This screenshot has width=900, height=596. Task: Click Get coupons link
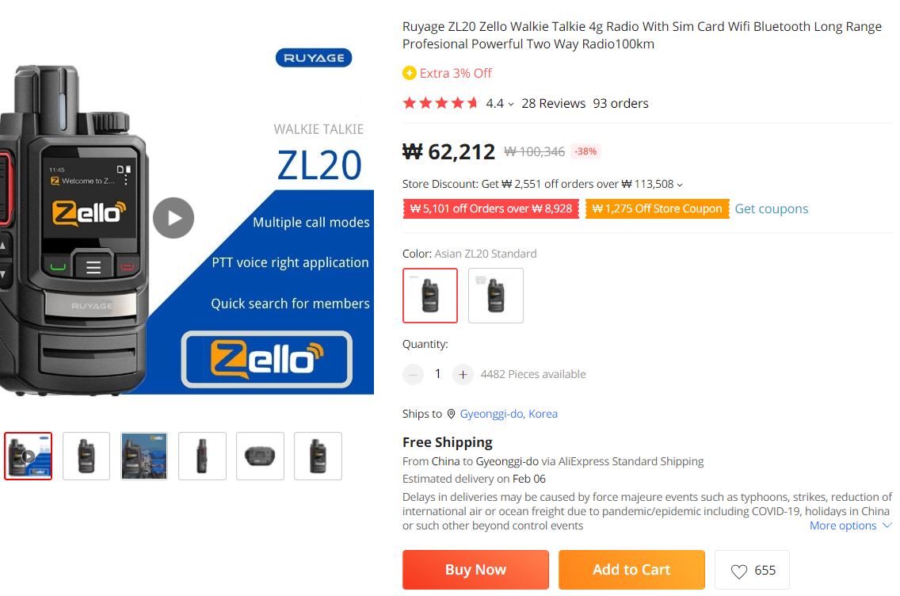[x=772, y=209]
